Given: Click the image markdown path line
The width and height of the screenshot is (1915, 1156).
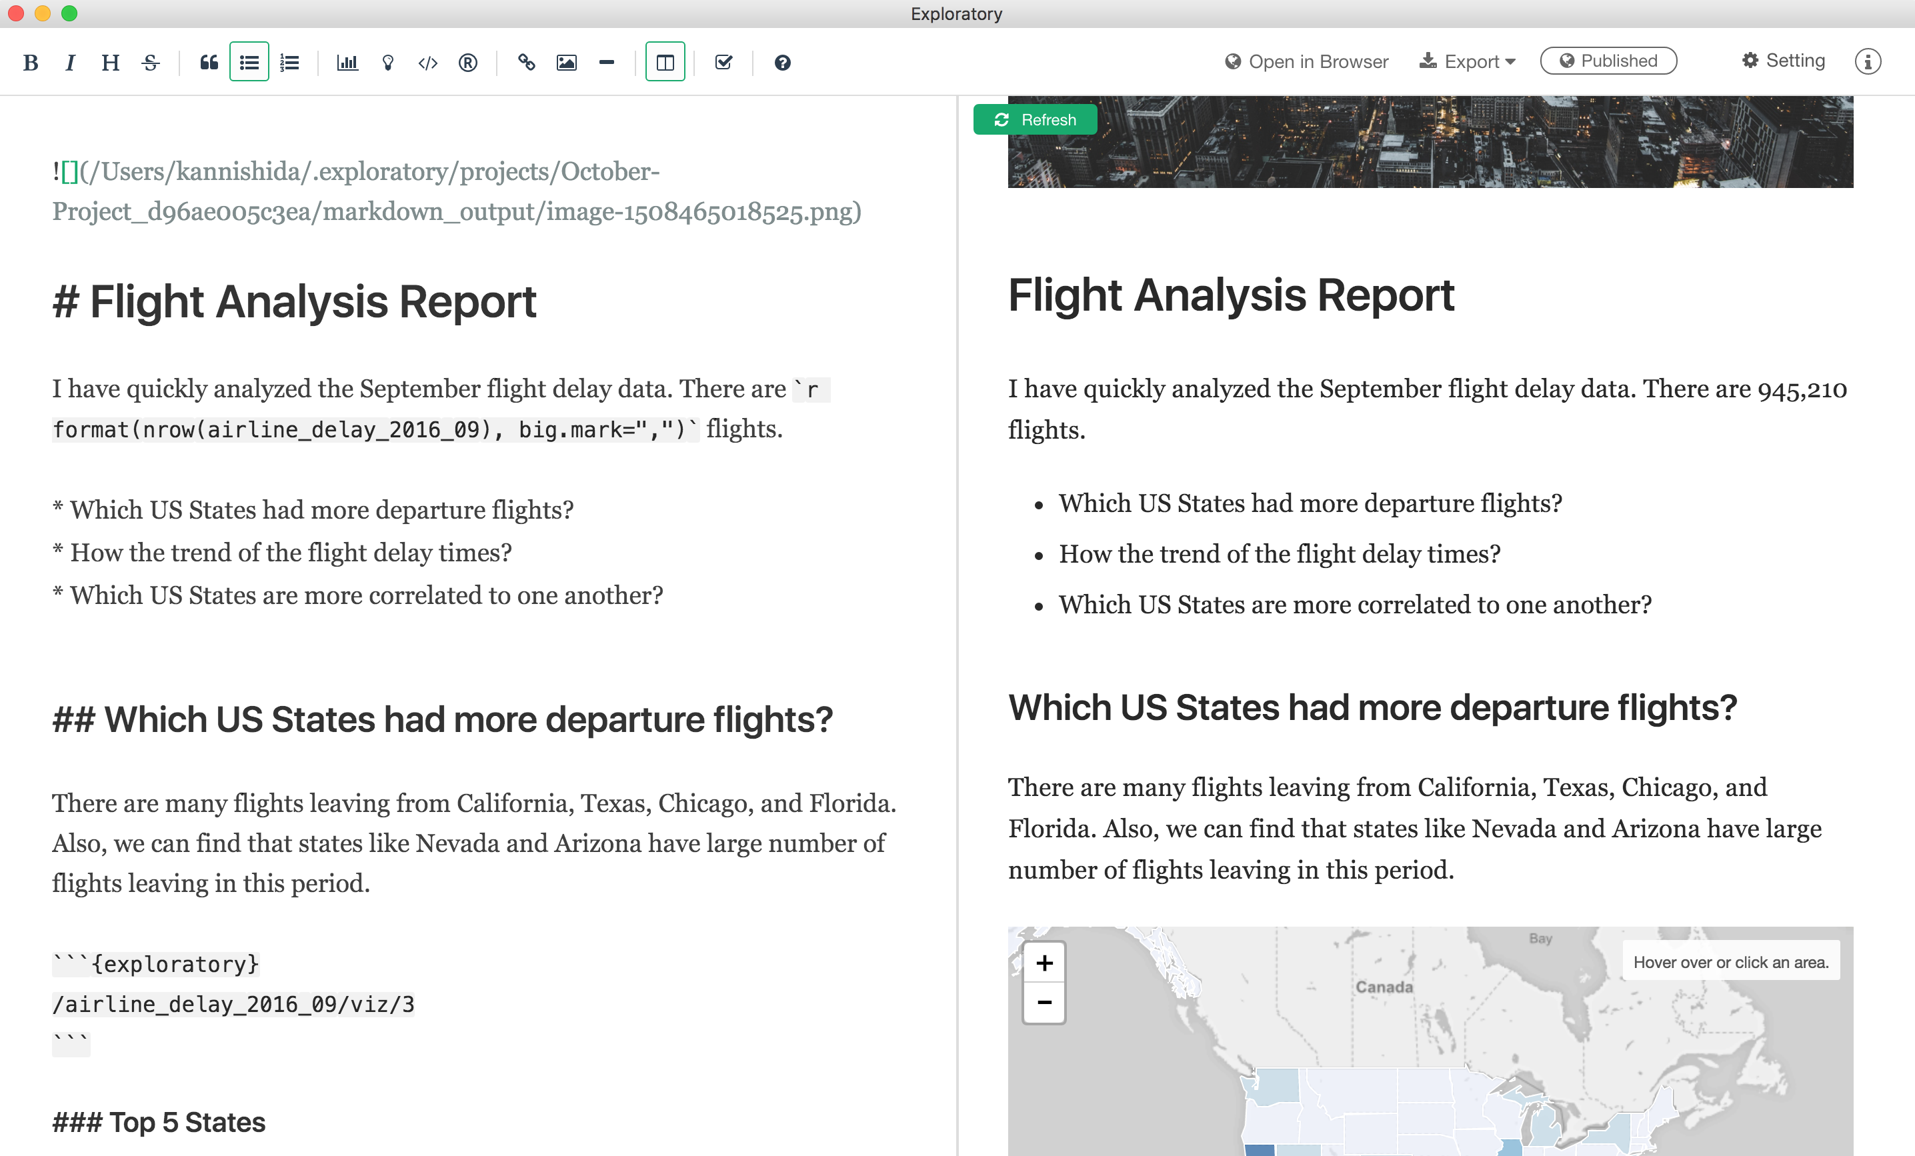Looking at the screenshot, I should pyautogui.click(x=457, y=191).
